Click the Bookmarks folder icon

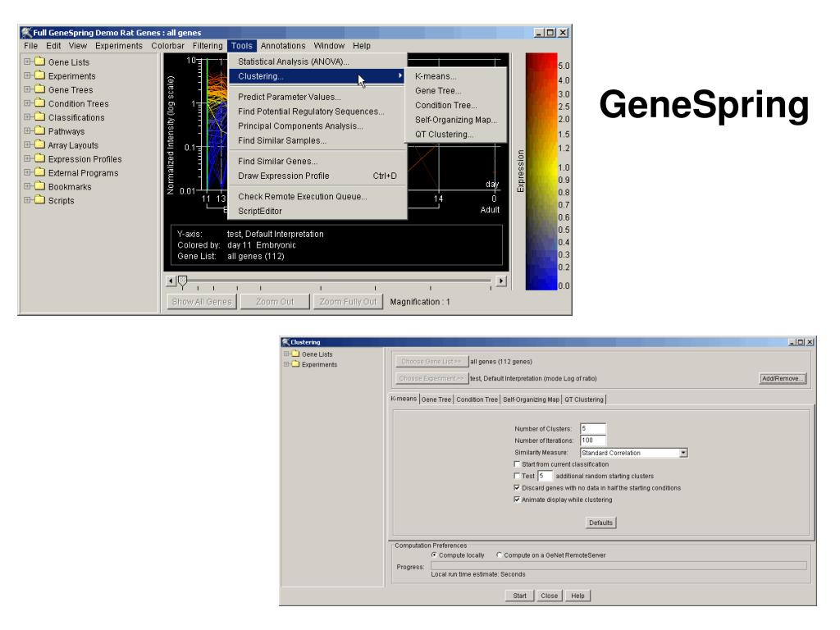[39, 186]
